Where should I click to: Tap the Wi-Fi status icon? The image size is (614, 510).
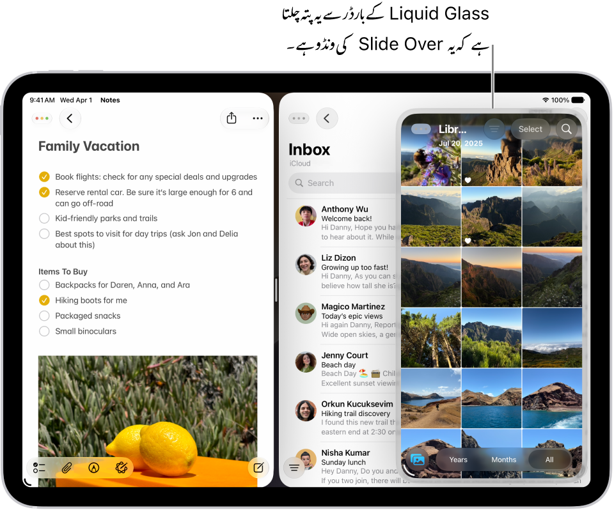[546, 100]
